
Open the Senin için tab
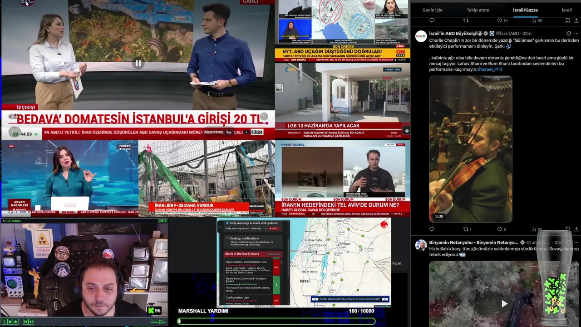432,10
